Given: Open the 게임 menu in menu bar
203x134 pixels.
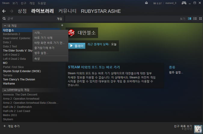Looking at the screenshot, I should pos(32,3).
